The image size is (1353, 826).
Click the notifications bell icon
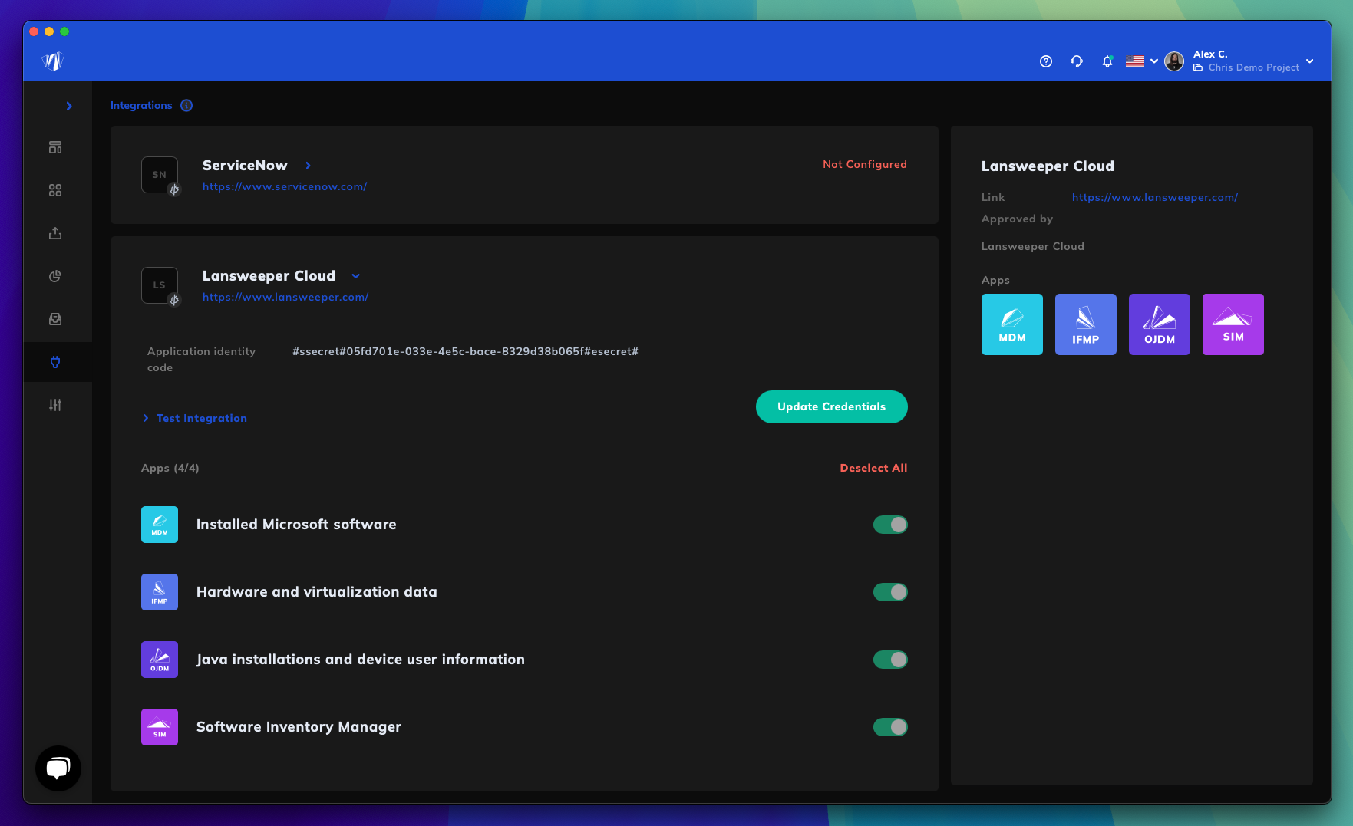coord(1107,61)
